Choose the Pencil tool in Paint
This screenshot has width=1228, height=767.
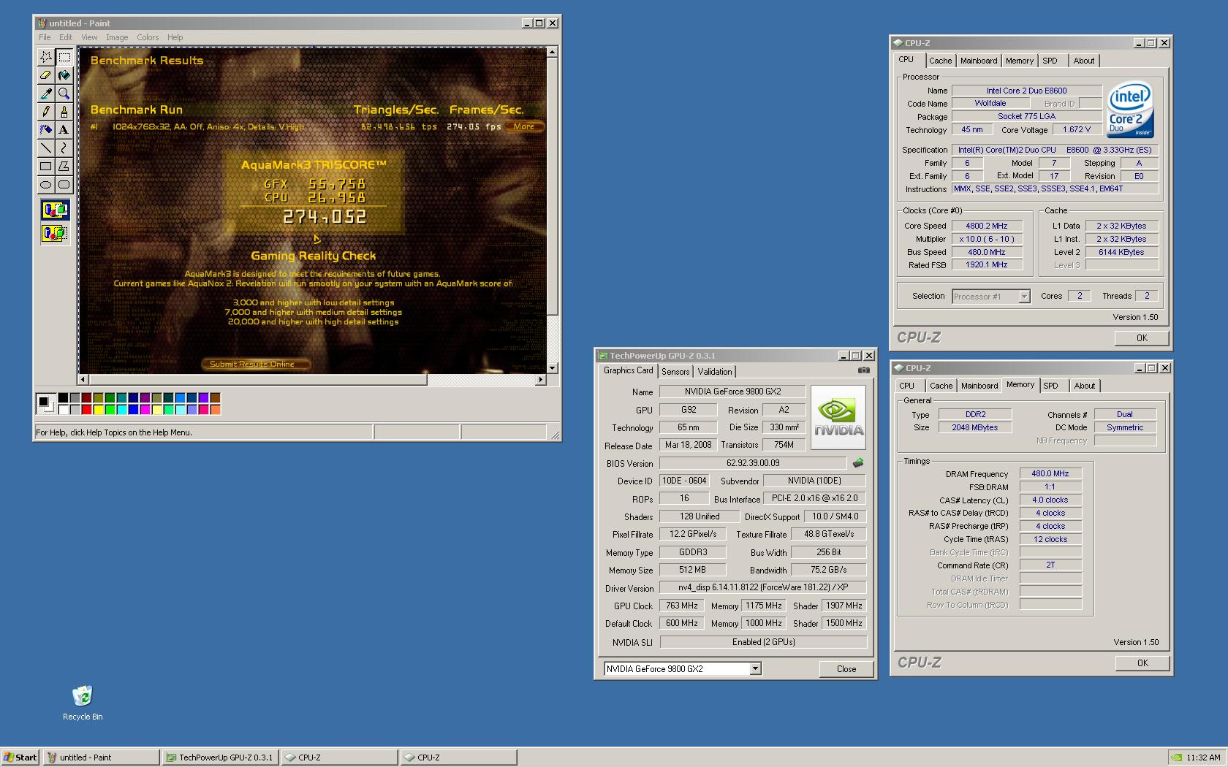click(46, 112)
